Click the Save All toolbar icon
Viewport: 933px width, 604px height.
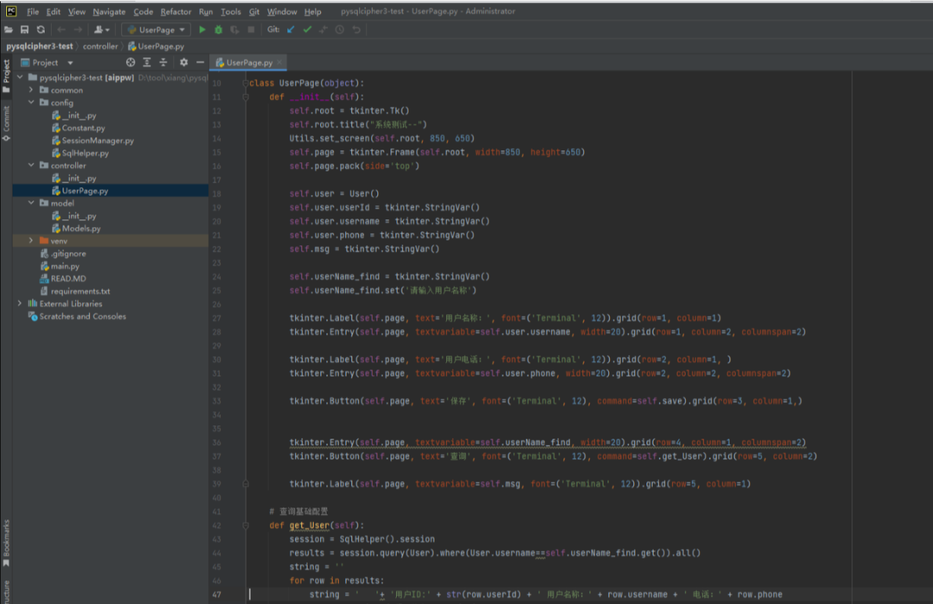click(24, 30)
